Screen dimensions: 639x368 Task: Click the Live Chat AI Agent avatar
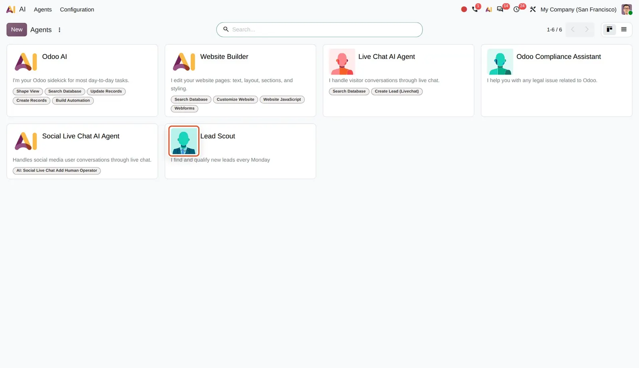[x=342, y=62]
